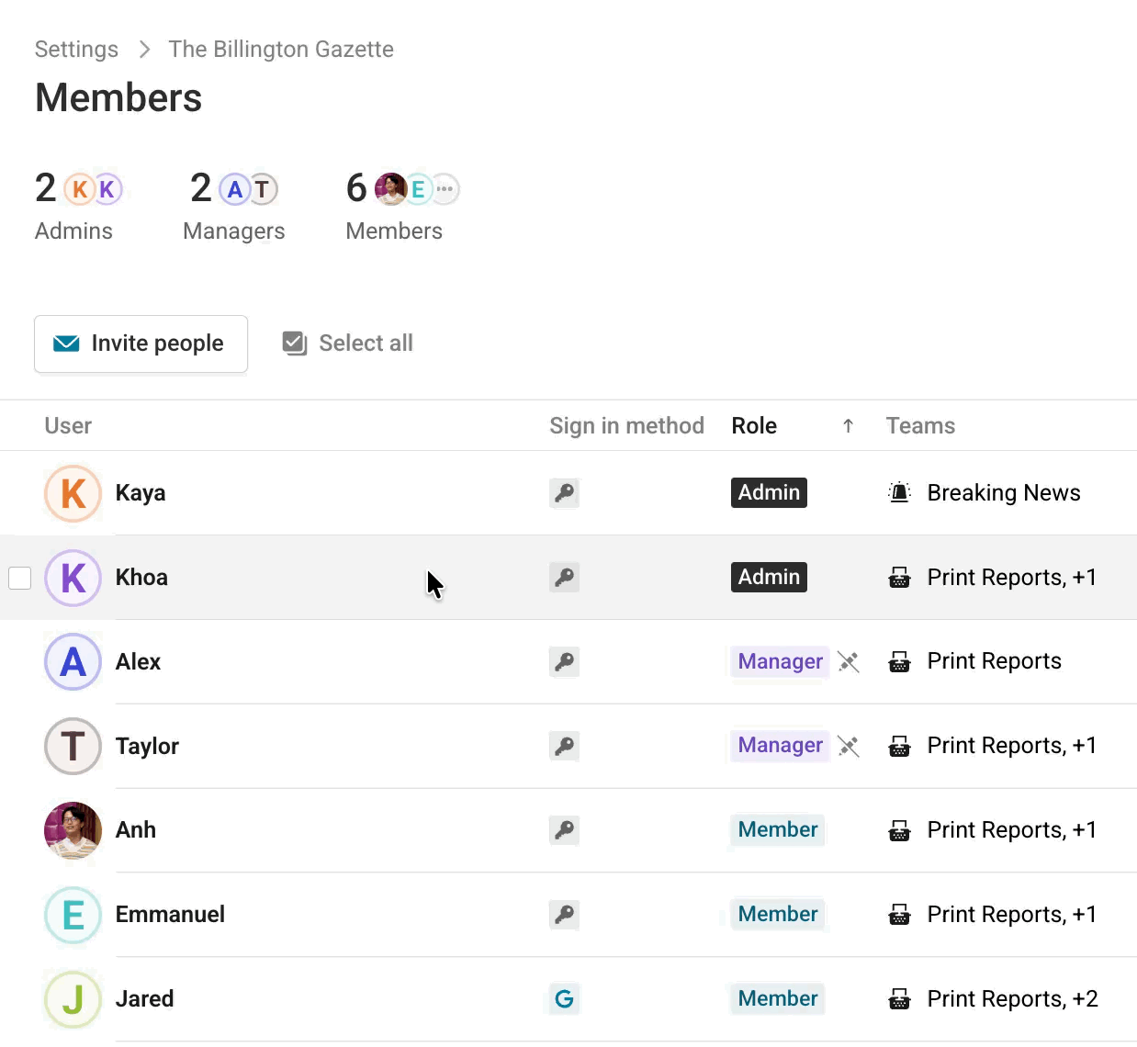The image size is (1137, 1047).
Task: Click Alex's Print Reports typewriter icon
Action: [x=899, y=662]
